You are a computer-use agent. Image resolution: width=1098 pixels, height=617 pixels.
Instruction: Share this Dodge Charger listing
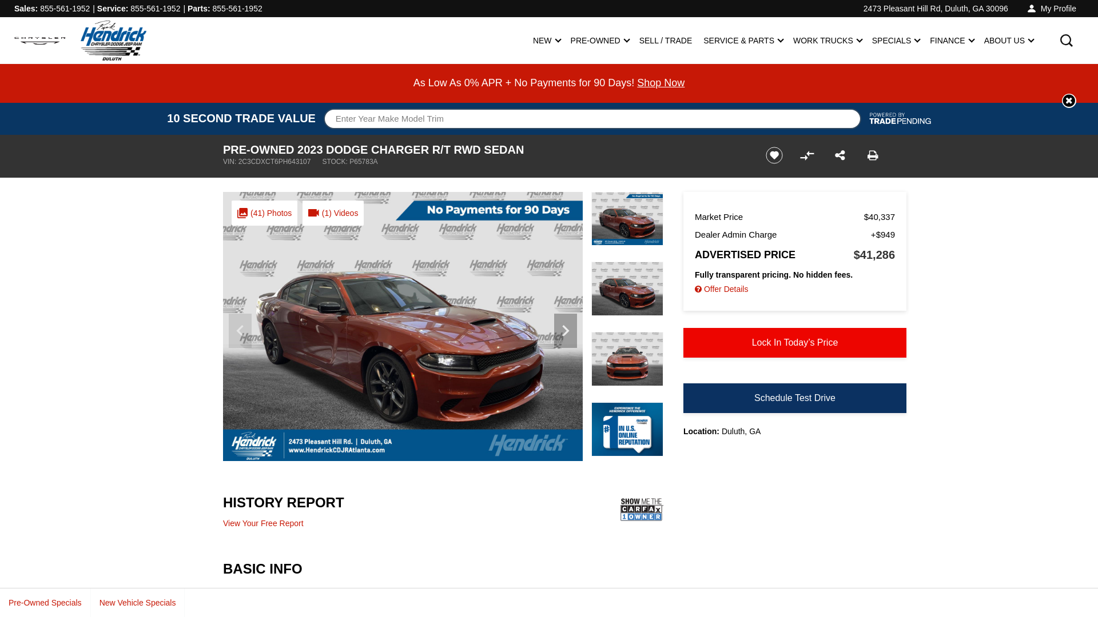click(840, 155)
